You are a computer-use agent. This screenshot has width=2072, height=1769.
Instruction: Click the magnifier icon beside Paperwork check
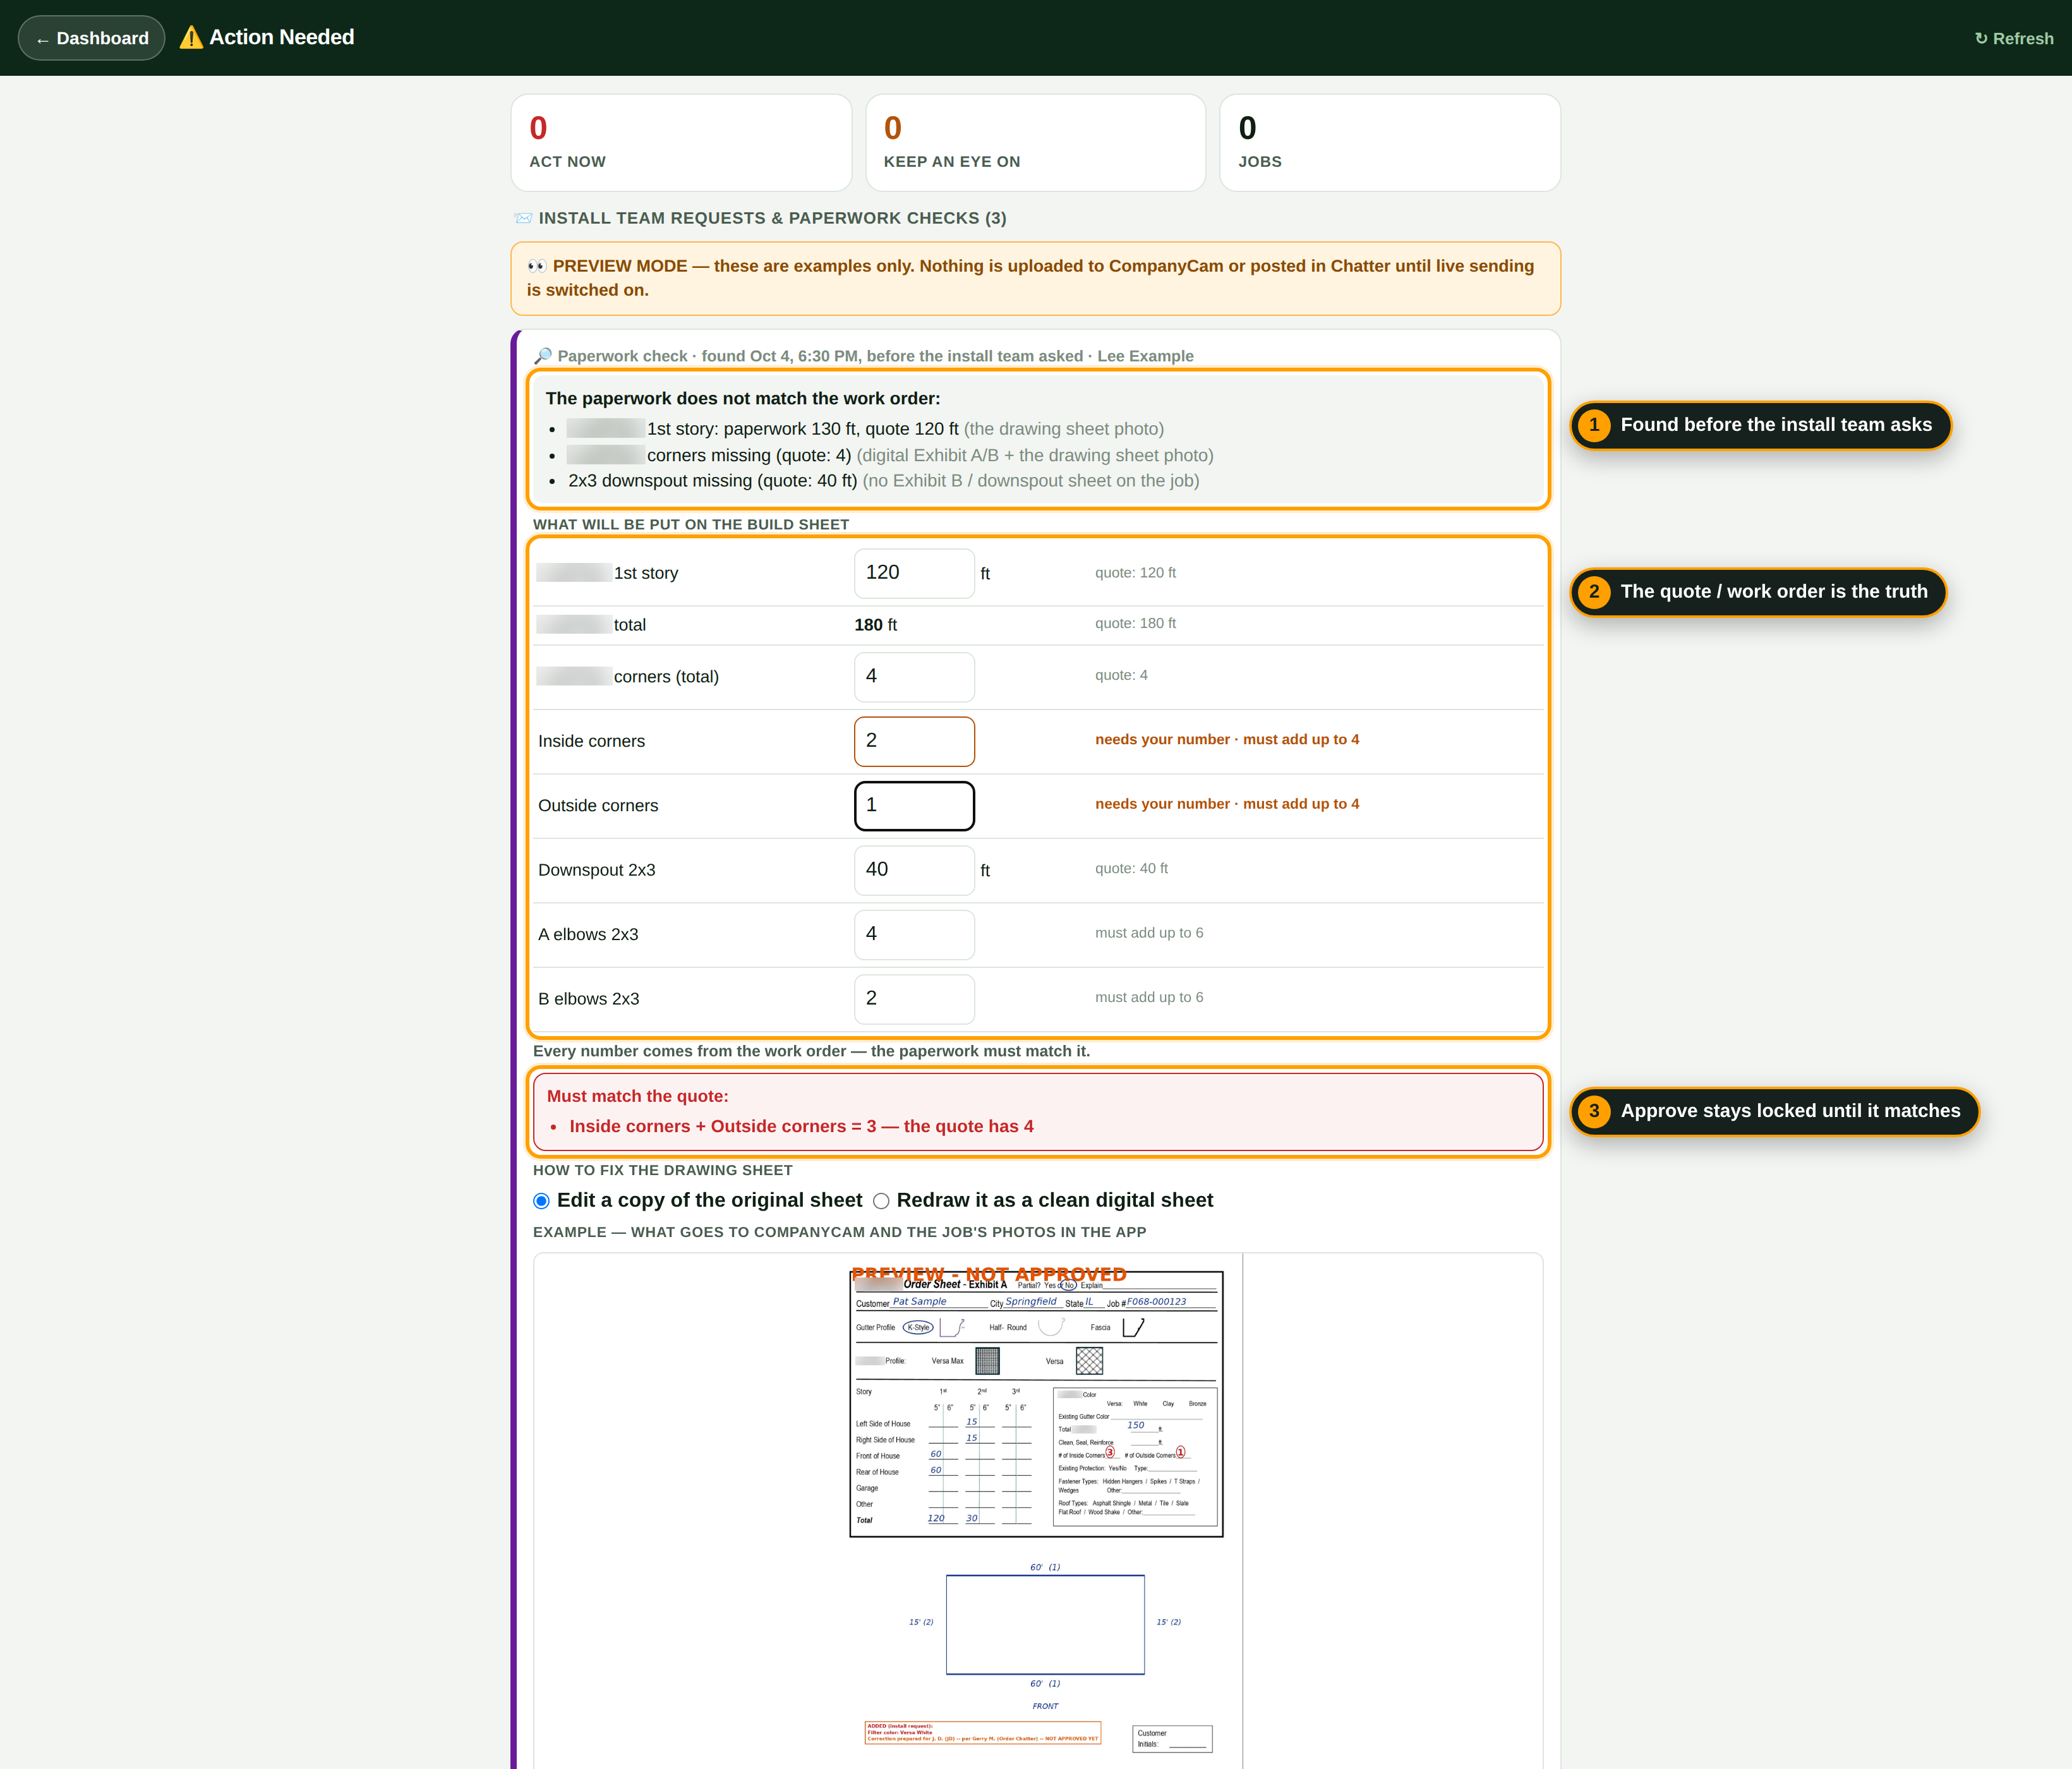(542, 356)
